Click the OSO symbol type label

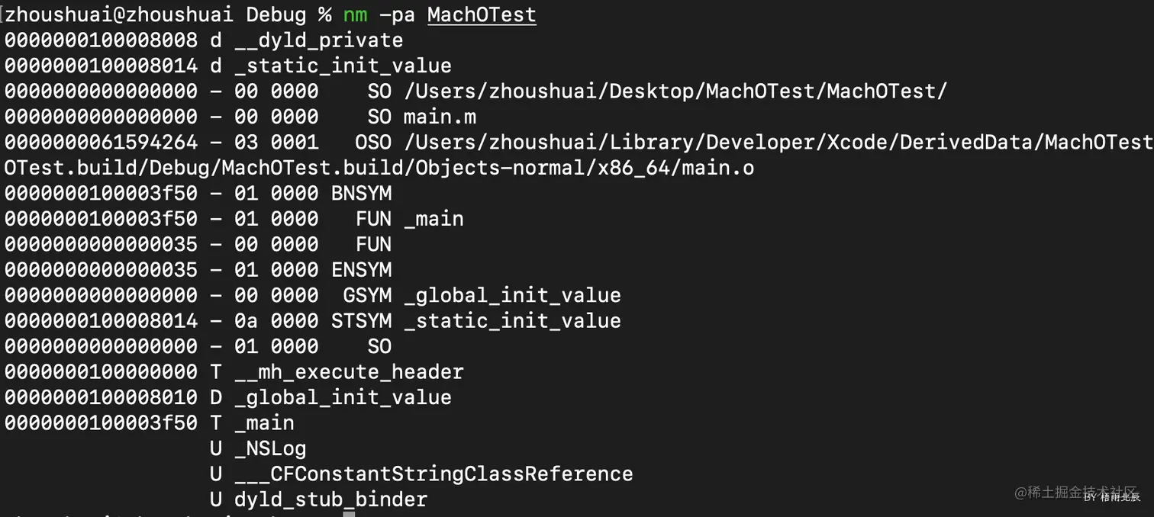pyautogui.click(x=373, y=143)
